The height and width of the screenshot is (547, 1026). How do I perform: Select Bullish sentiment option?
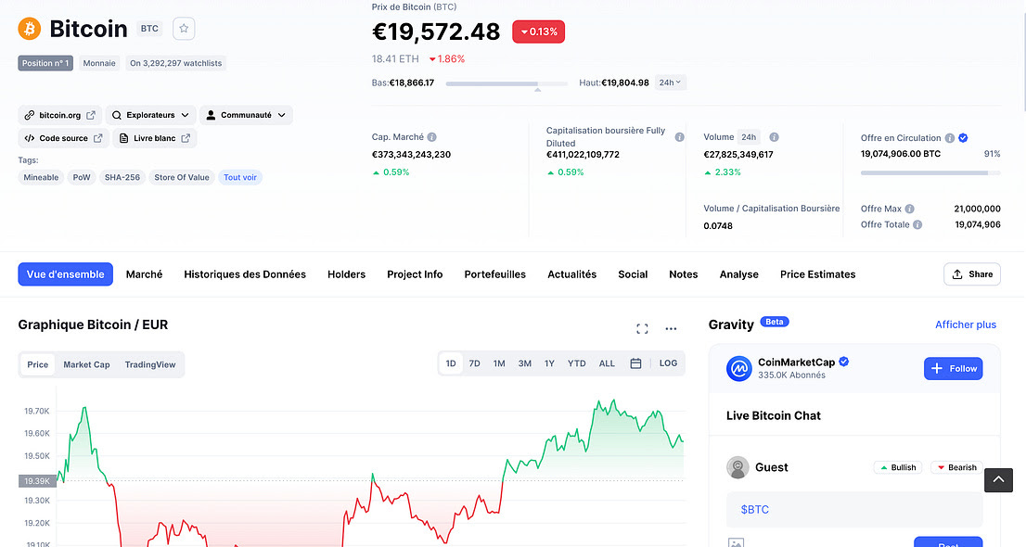click(898, 467)
